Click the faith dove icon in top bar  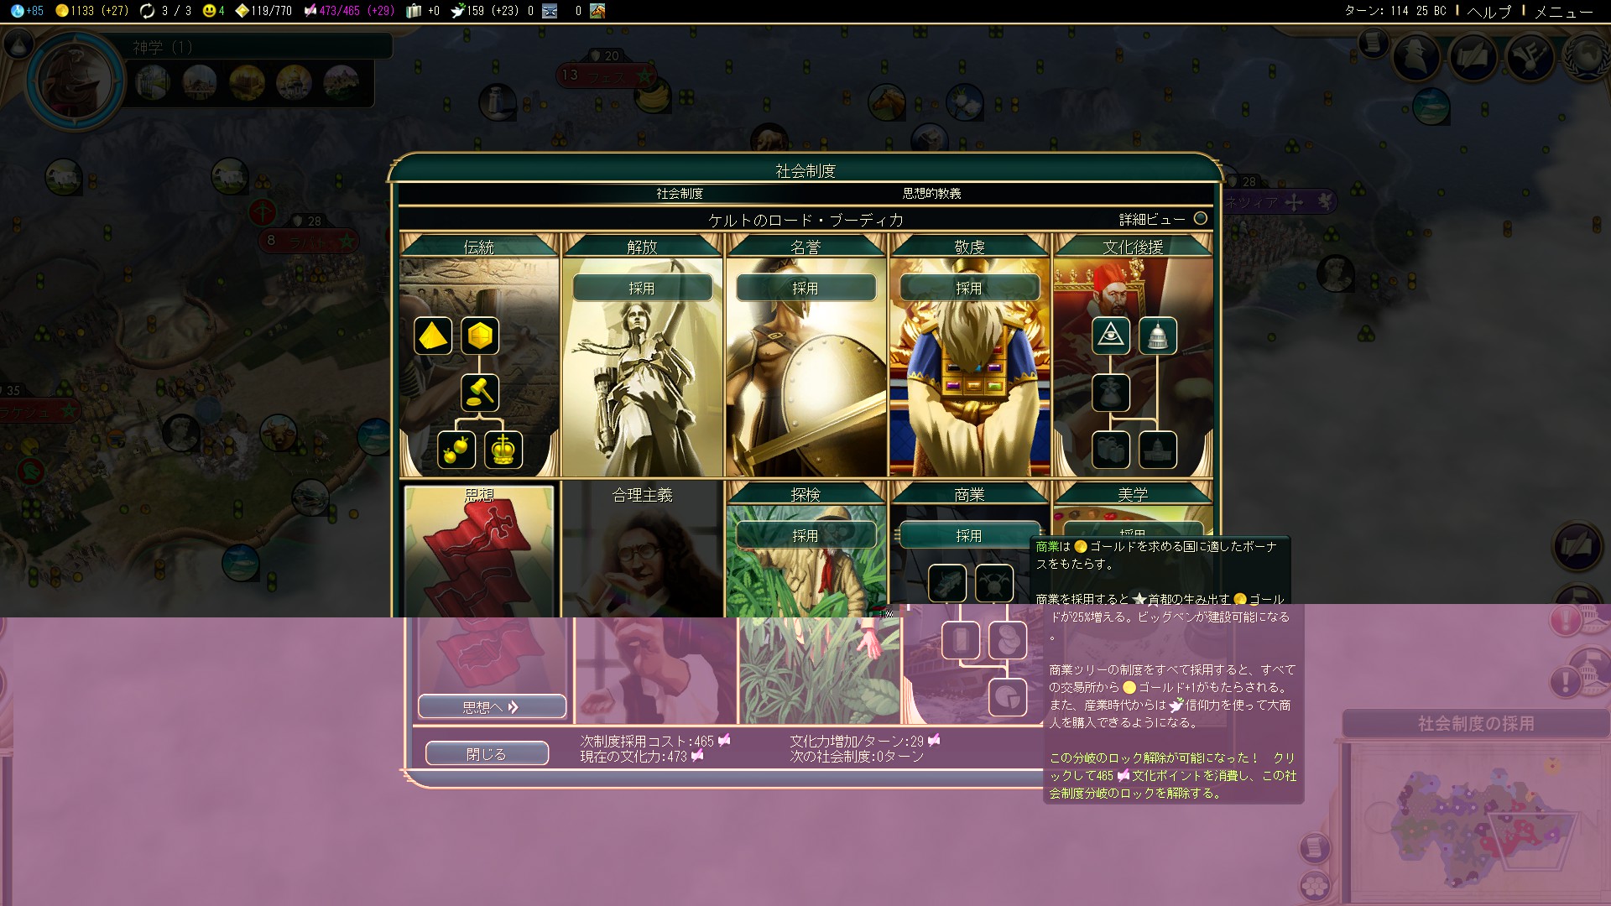point(457,11)
